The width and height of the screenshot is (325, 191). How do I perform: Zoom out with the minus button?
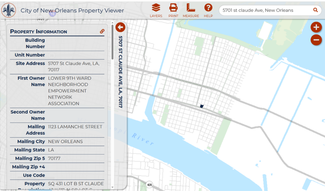click(316, 40)
